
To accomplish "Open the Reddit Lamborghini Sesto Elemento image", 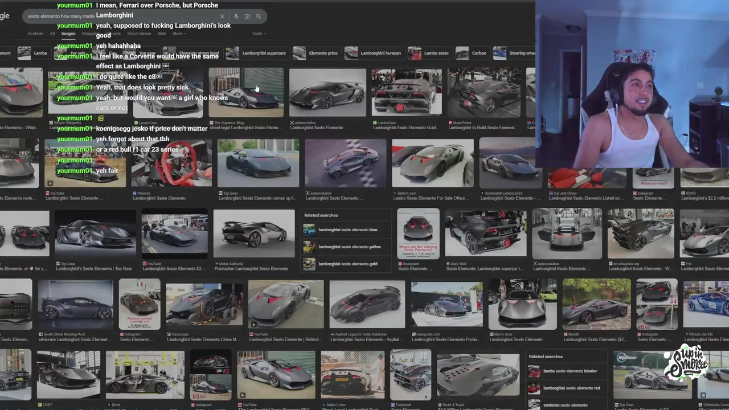I will coord(596,305).
